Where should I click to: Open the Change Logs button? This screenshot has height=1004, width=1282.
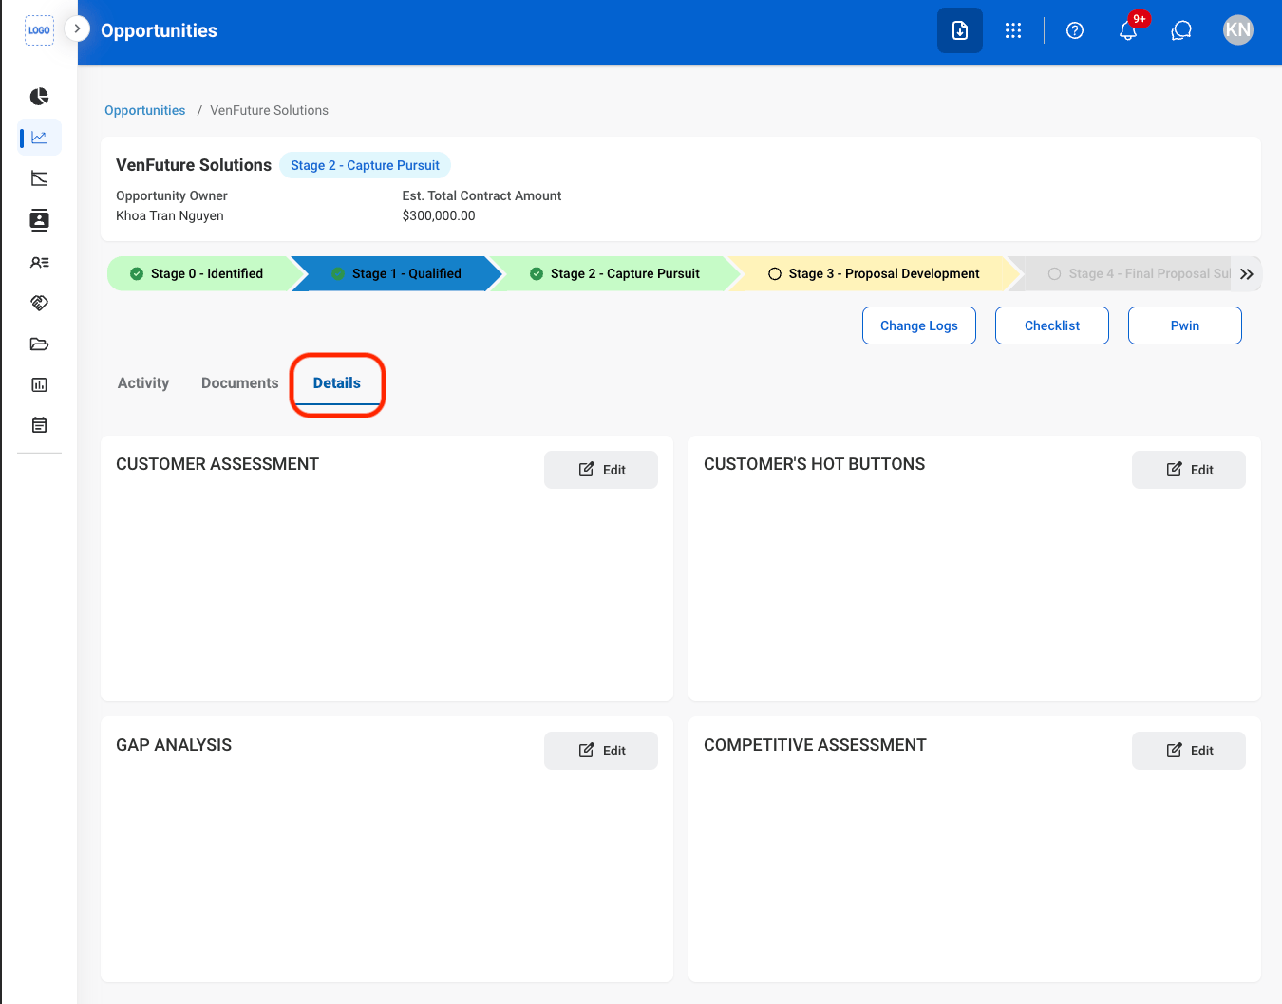pos(919,325)
